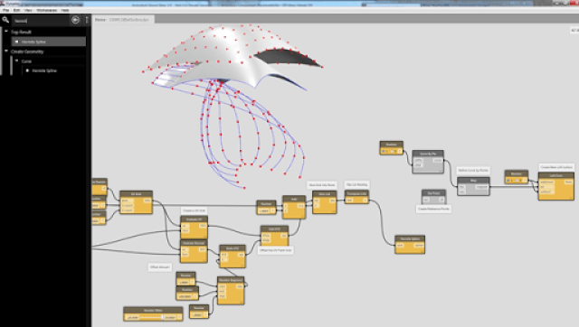This screenshot has width=579, height=327.
Task: Click into the node library search field
Action: click(x=41, y=20)
